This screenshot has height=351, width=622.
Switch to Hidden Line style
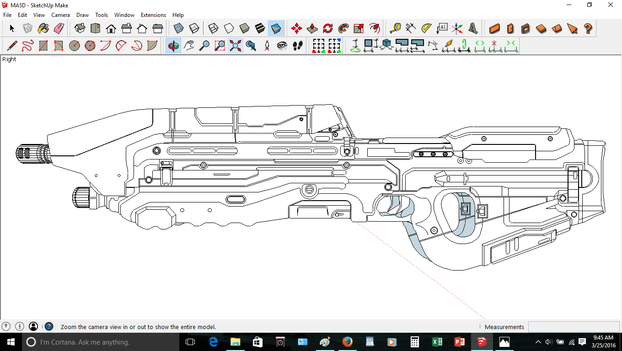coord(229,28)
